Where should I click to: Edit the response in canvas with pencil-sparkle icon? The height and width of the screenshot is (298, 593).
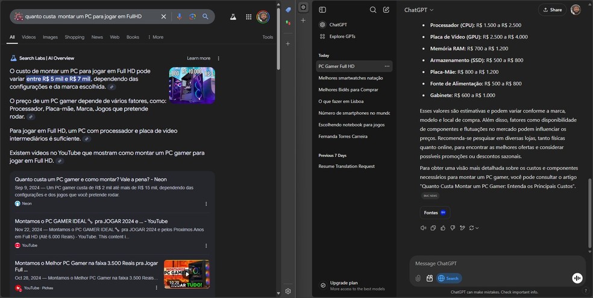[462, 228]
